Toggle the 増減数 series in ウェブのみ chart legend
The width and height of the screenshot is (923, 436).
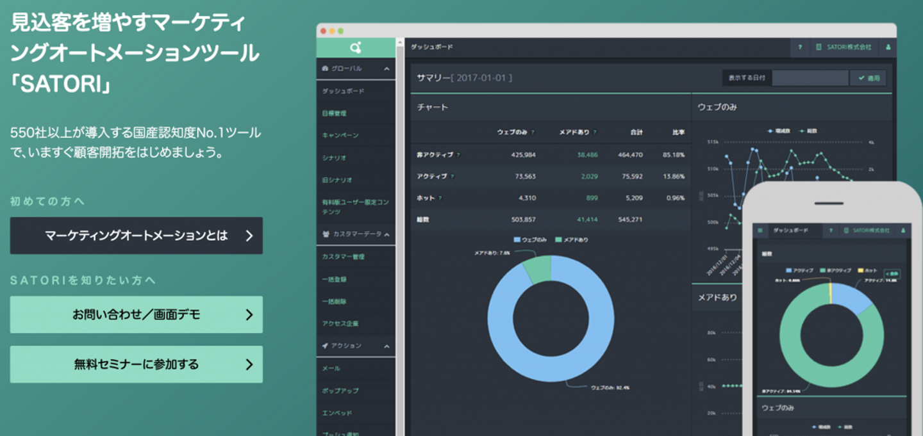coord(778,131)
